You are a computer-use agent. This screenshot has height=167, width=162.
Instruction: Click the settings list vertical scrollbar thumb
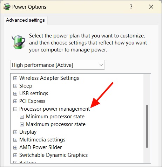tap(147, 126)
